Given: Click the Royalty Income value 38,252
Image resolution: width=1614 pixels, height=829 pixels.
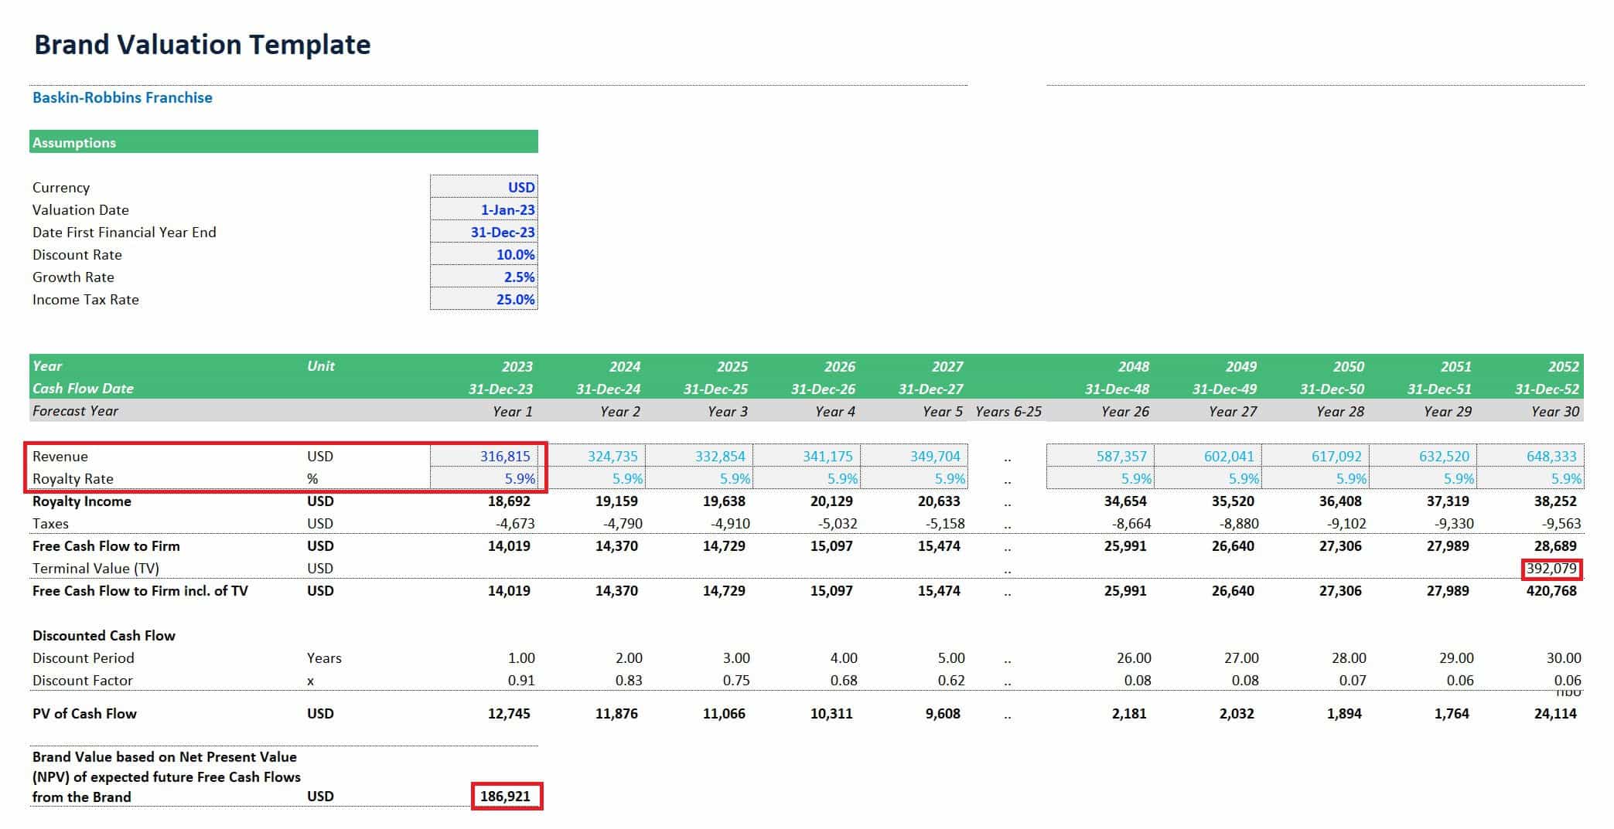Looking at the screenshot, I should (1555, 501).
